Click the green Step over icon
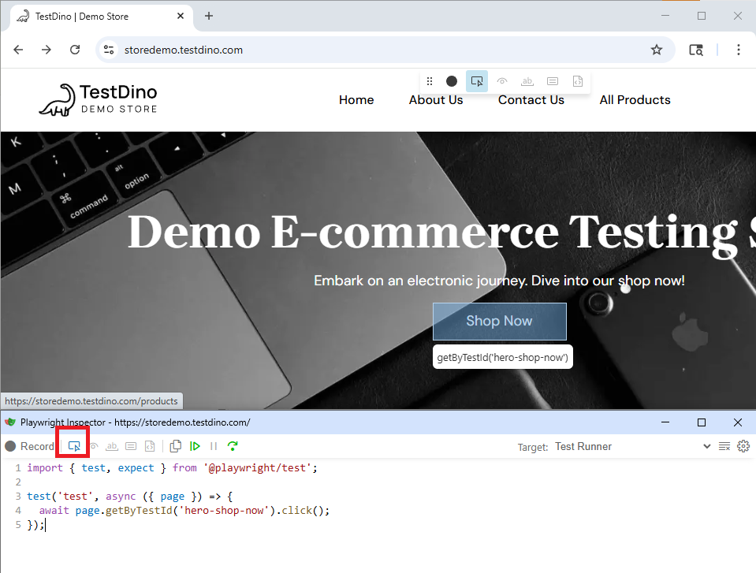 tap(233, 446)
